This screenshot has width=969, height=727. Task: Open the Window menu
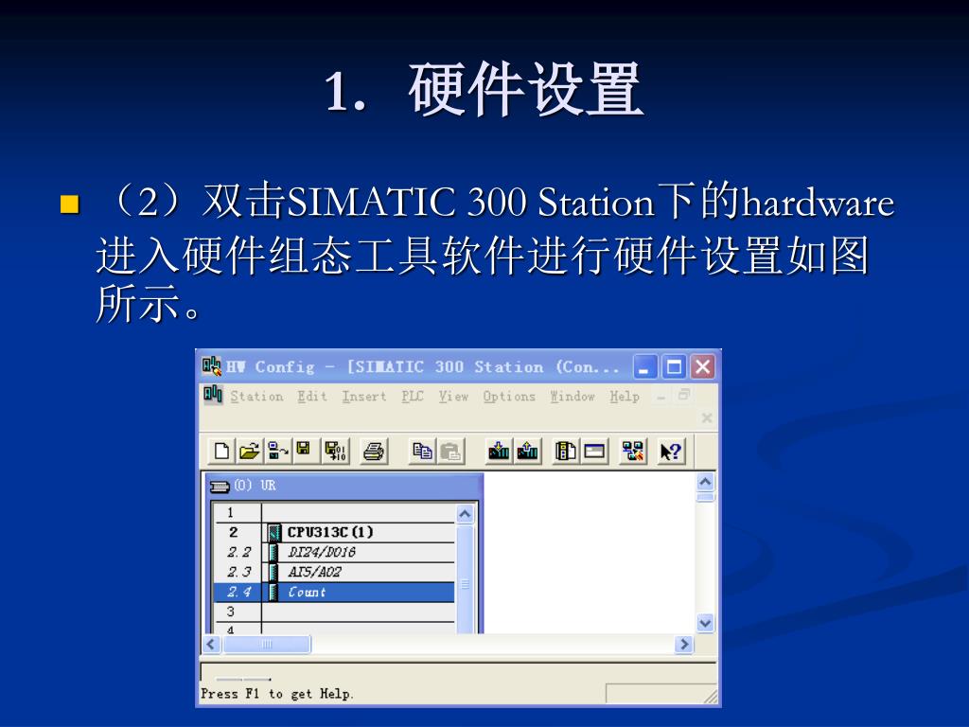coord(573,397)
